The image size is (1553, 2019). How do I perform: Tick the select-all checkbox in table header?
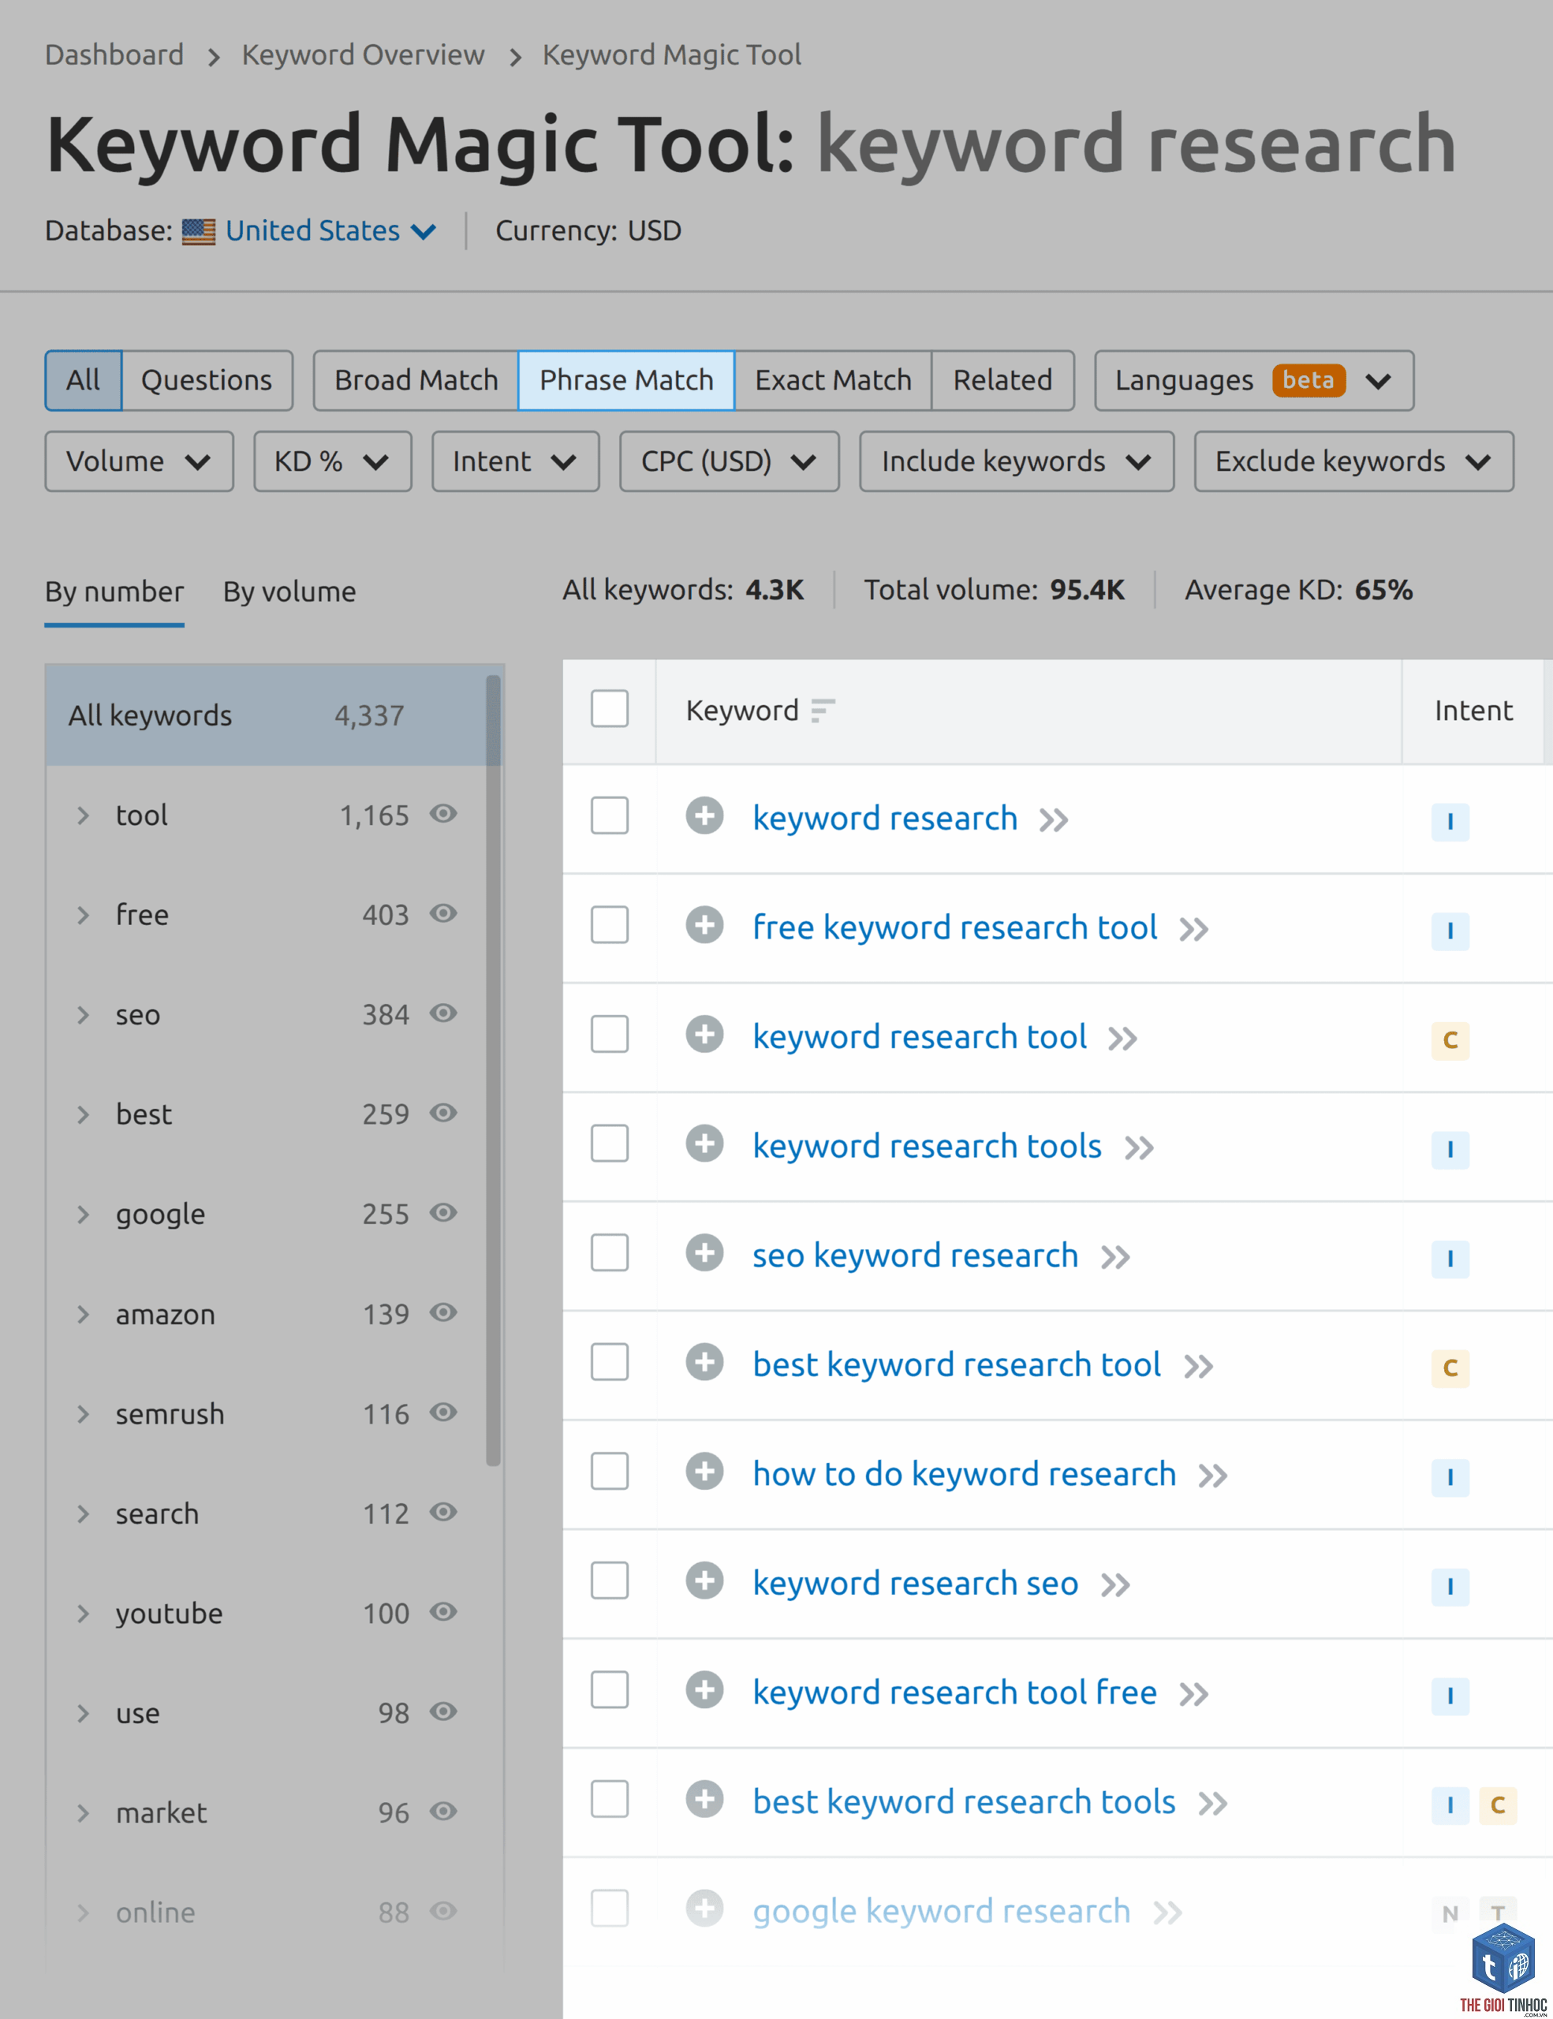609,708
